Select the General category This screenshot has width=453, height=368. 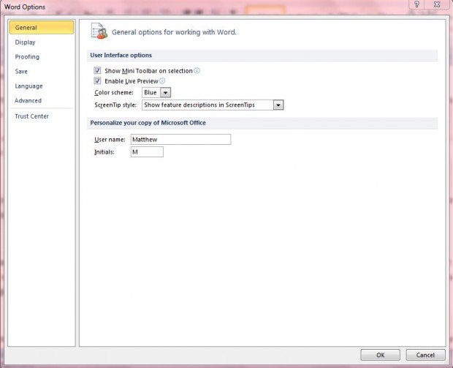[42, 28]
